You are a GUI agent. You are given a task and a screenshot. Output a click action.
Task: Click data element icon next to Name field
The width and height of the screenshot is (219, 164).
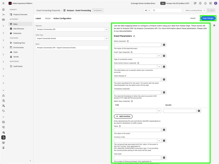point(164,45)
